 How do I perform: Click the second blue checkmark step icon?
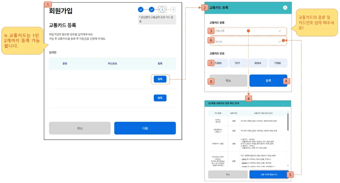coord(151,10)
